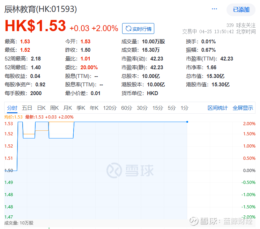Click the 市盈率(TTM) value 42.23
This screenshot has height=229, width=260.
(x=226, y=59)
